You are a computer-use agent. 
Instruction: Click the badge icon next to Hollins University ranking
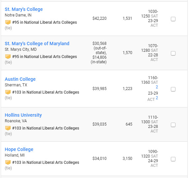8,128
